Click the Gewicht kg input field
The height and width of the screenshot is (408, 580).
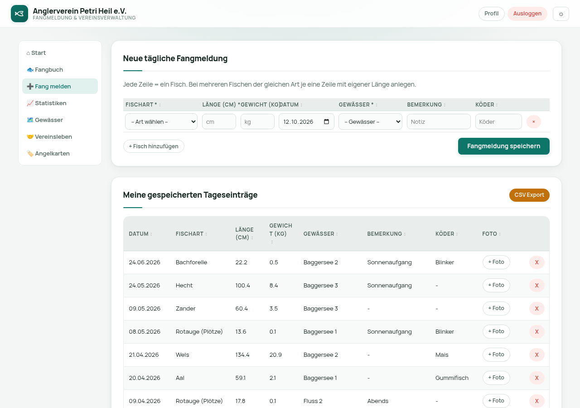point(257,121)
